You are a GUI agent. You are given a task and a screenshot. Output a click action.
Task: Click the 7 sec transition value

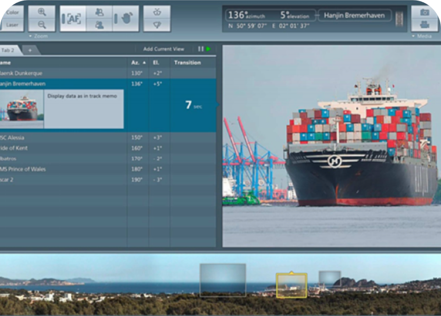pos(194,105)
